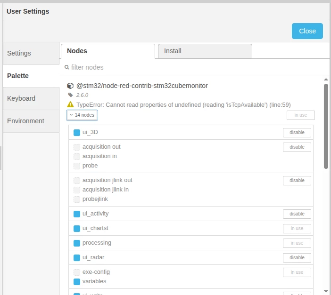Disable the acquisition jlink node set
This screenshot has width=331, height=295.
pyautogui.click(x=297, y=181)
